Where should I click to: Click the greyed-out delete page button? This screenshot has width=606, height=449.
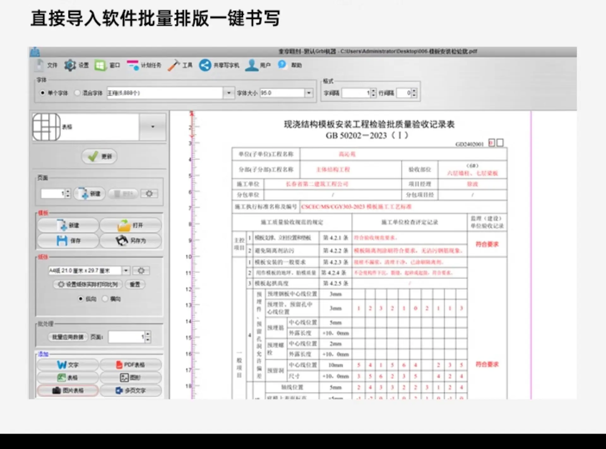[x=123, y=194]
